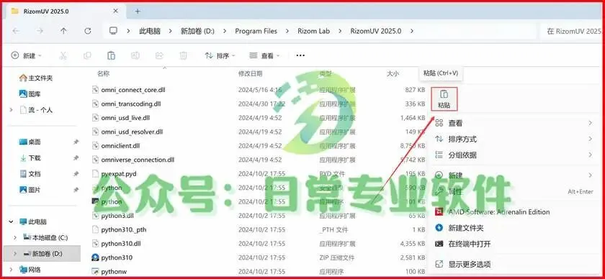Click the Back navigation arrow
605x279 pixels.
pyautogui.click(x=16, y=31)
